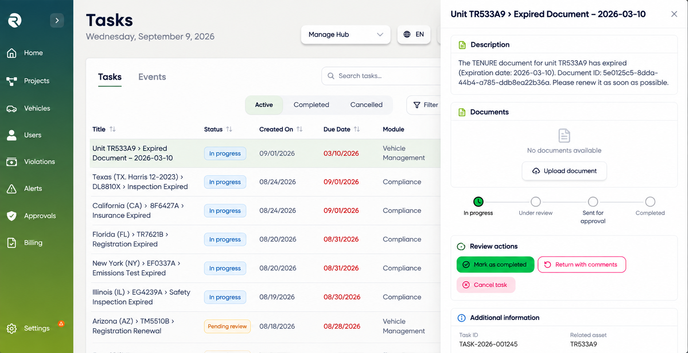Click the app logo in sidebar
The height and width of the screenshot is (353, 688).
[15, 20]
